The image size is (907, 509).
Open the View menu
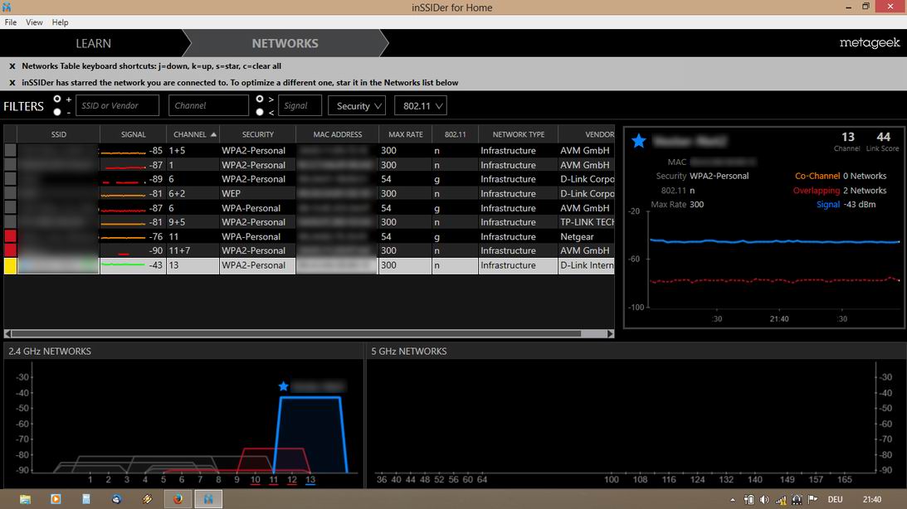click(x=34, y=22)
